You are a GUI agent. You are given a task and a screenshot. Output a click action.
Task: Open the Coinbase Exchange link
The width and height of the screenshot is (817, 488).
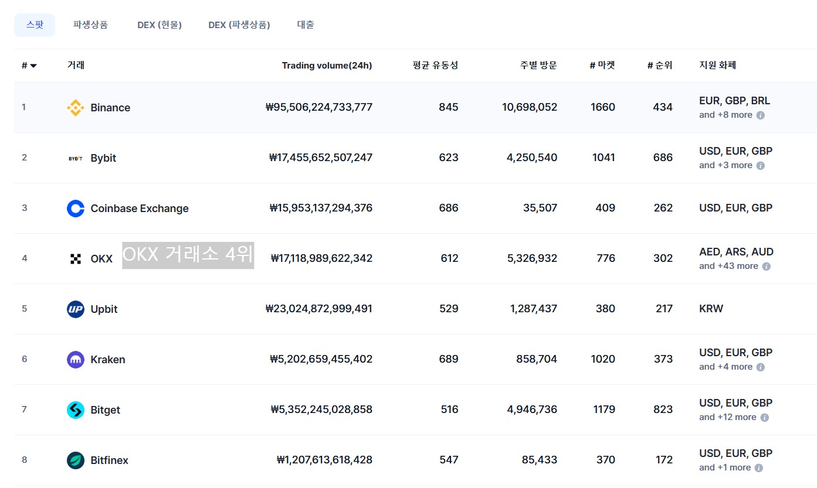[x=140, y=209]
